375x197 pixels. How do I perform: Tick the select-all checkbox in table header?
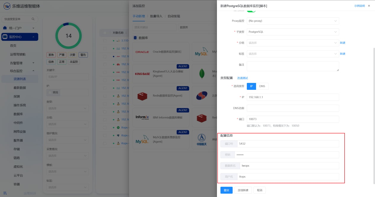point(105,32)
